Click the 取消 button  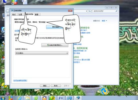[56, 86]
